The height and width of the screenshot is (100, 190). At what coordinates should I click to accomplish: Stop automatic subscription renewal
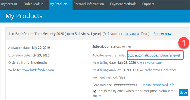pos(154,55)
